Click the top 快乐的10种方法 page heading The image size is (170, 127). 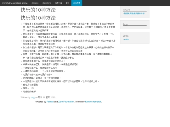pos(38,10)
